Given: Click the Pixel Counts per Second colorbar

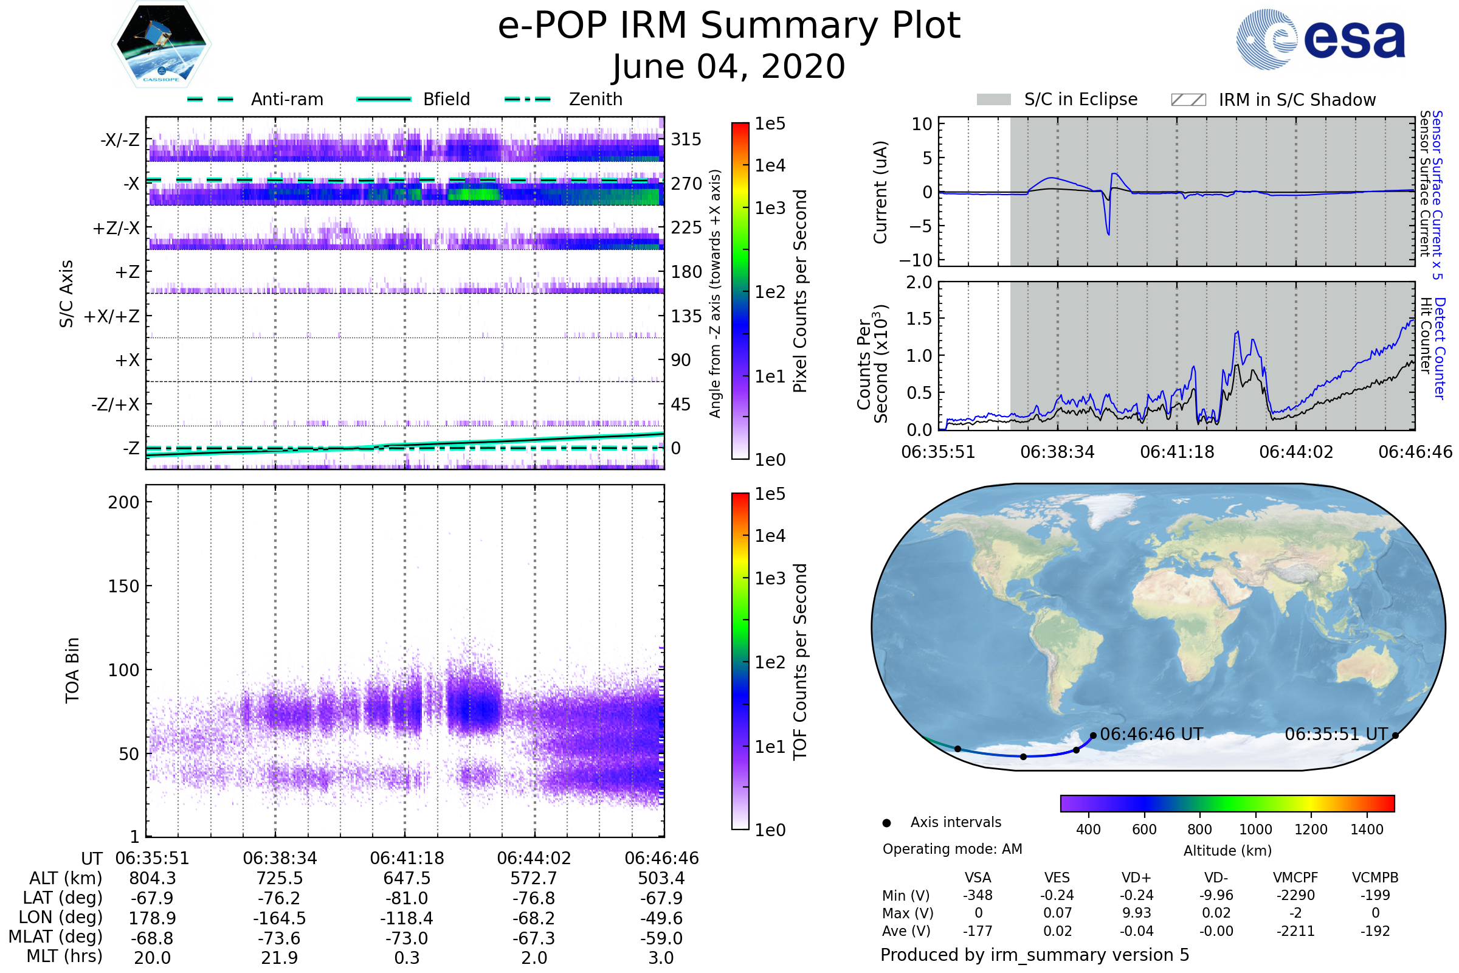Looking at the screenshot, I should coord(740,292).
